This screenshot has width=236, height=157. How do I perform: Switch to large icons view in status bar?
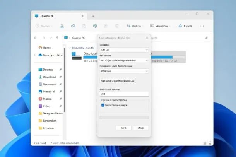pyautogui.click(x=210, y=143)
